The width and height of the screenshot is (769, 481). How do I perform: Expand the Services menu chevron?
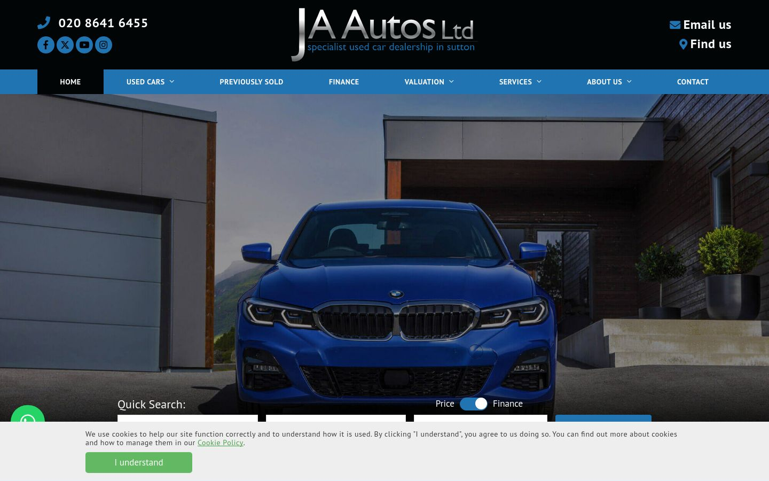[x=539, y=82]
